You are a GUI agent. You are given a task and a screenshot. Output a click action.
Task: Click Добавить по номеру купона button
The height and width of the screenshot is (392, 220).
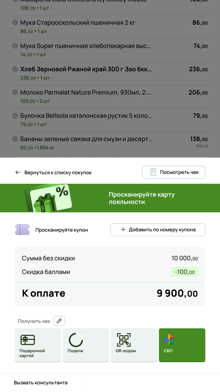(158, 230)
